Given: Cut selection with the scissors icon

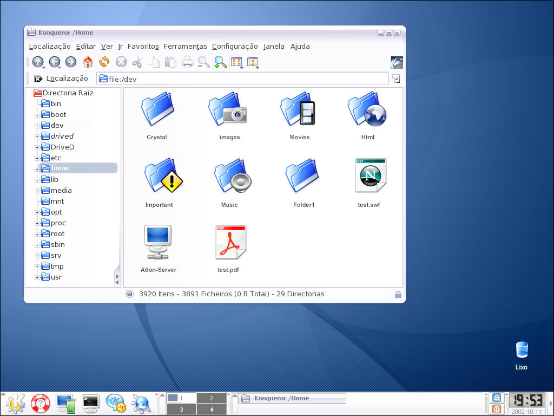Looking at the screenshot, I should point(137,62).
